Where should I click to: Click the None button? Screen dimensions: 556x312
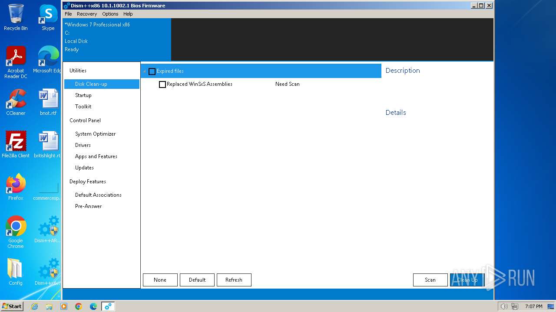point(160,280)
